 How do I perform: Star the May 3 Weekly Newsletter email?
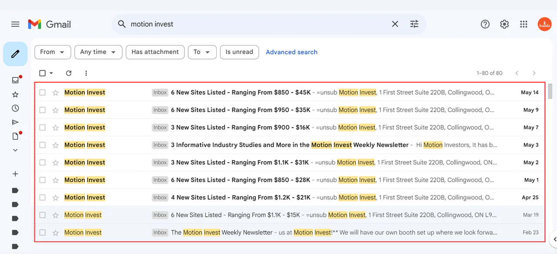(55, 145)
